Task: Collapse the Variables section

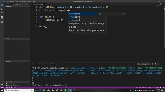Action: (x=17, y=6)
